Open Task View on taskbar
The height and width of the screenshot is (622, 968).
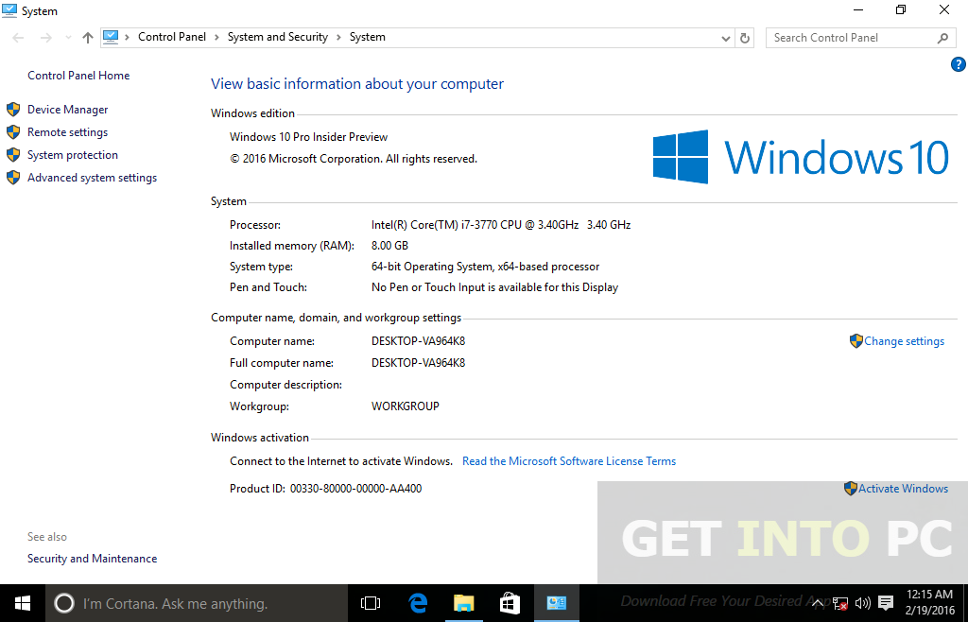371,603
